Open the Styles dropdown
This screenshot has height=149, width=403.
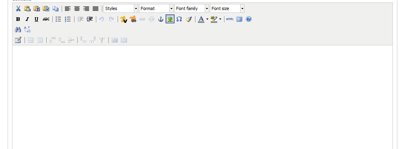[121, 8]
